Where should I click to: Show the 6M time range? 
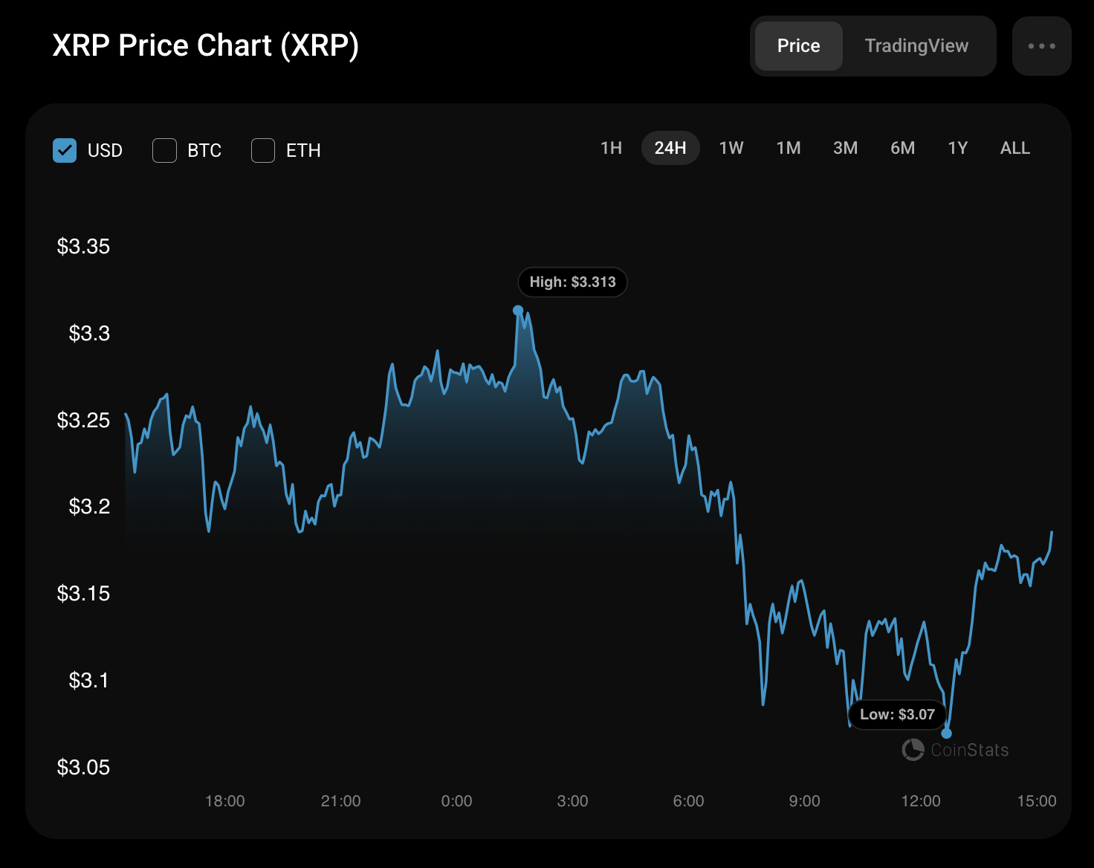903,148
